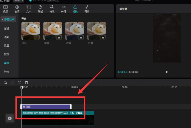Apply the 可口 filter thumbnail

(31, 31)
